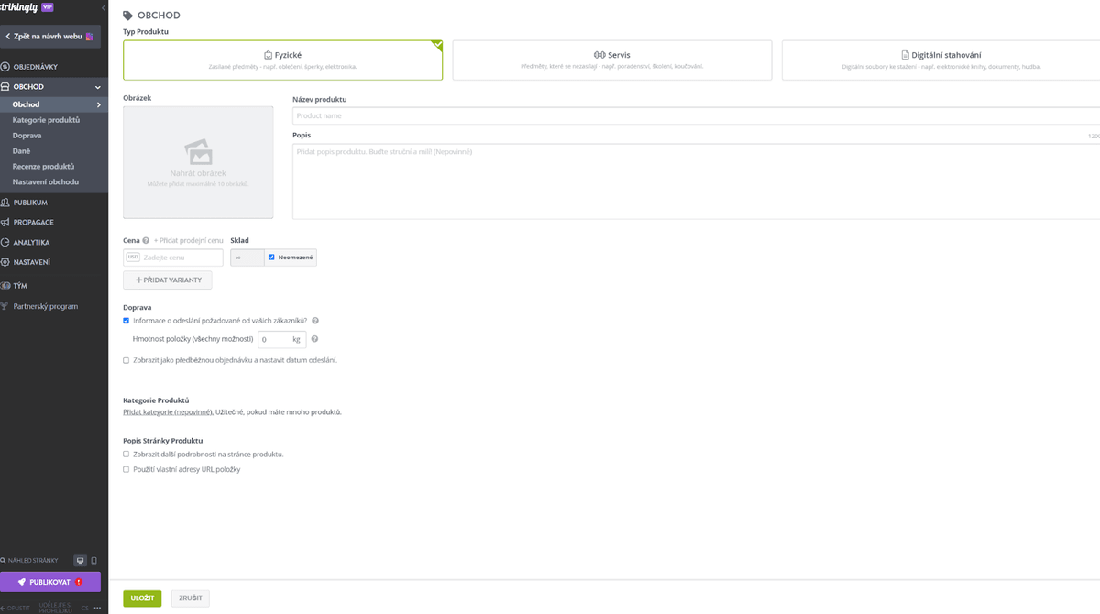Image resolution: width=1100 pixels, height=614 pixels.
Task: Click the red alert badge on Publikovat
Action: 79,582
